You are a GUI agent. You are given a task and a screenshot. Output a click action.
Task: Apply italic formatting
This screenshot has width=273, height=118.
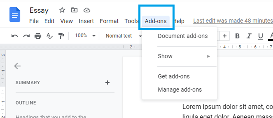(x=249, y=36)
